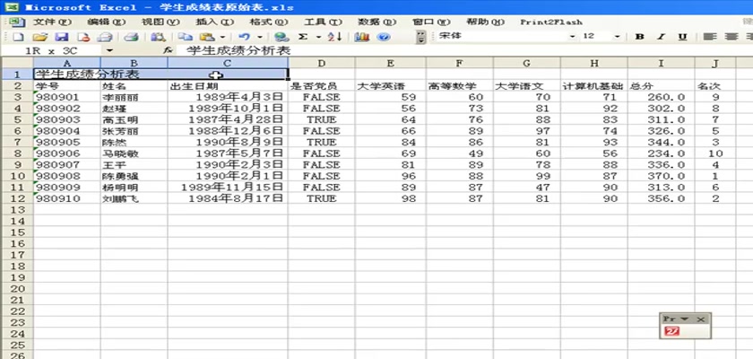The width and height of the screenshot is (753, 359).
Task: Click the total score cell 370.0
Action: pyautogui.click(x=661, y=176)
